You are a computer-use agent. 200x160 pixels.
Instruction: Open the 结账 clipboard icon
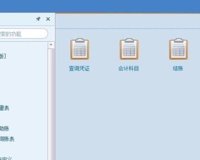tap(178, 49)
